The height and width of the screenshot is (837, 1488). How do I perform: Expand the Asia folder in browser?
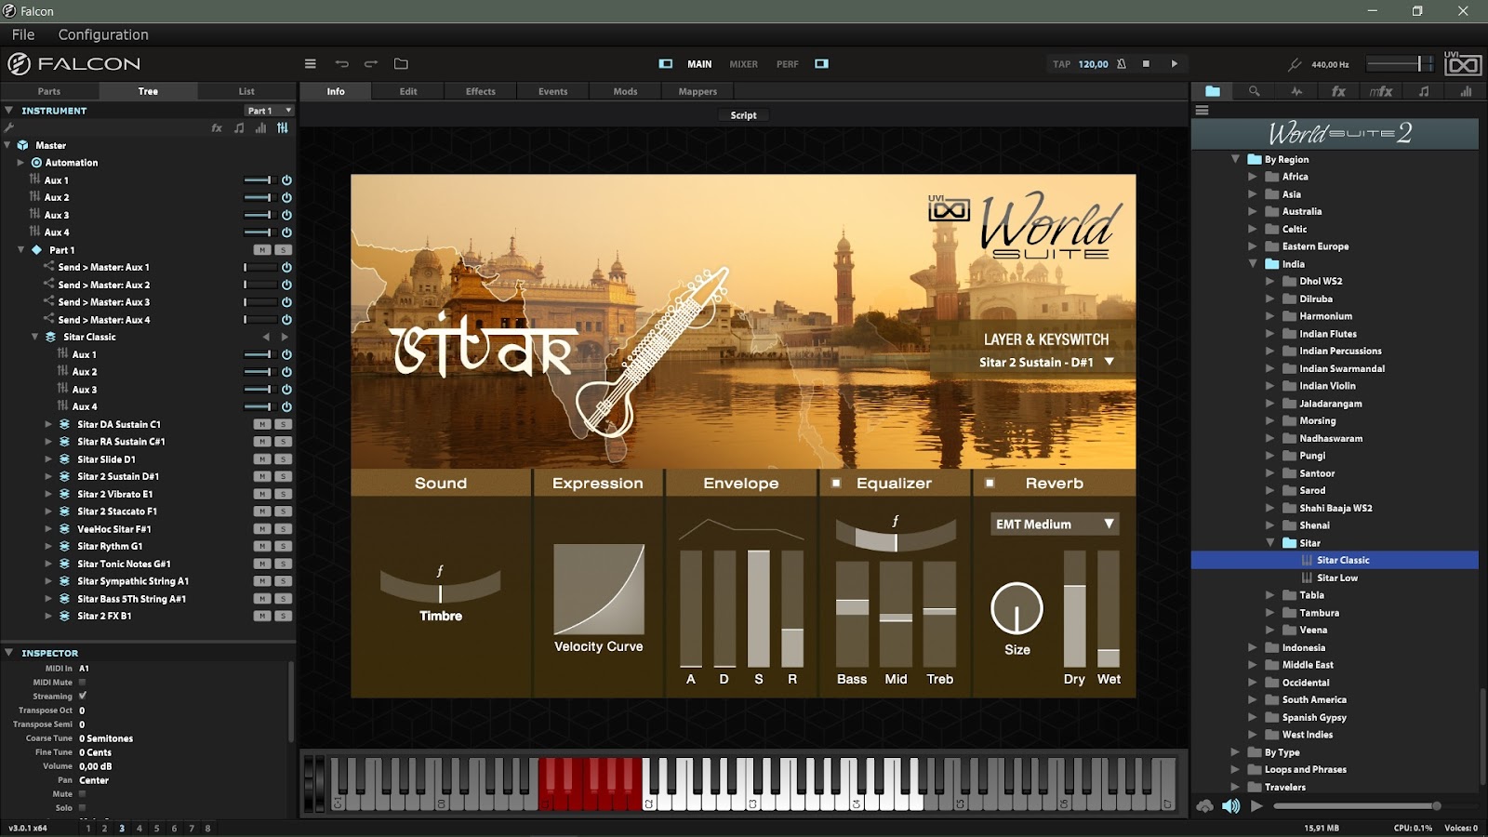pos(1253,194)
